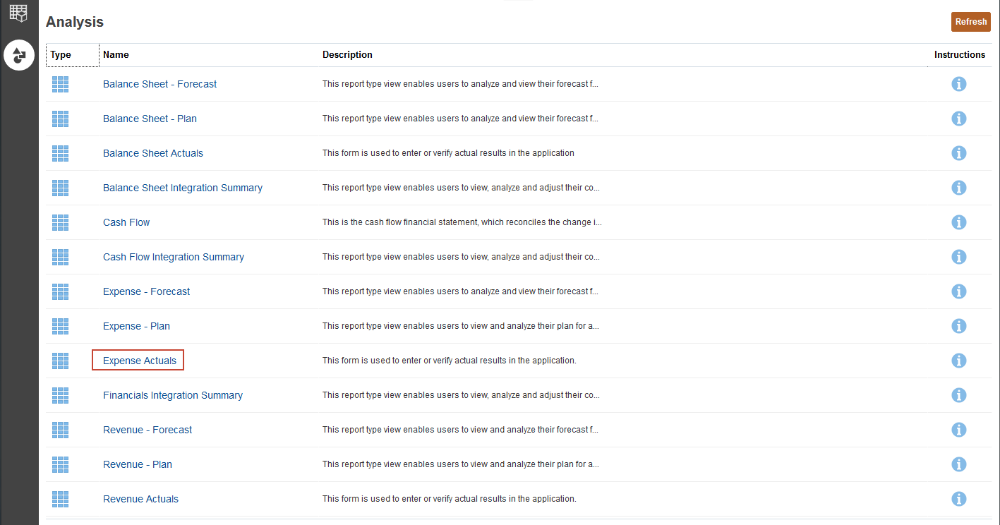1000x525 pixels.
Task: Click grid type icon beside Revenue - Plan
Action: click(61, 464)
